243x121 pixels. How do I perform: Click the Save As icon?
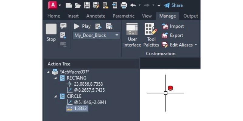pyautogui.click(x=96, y=5)
